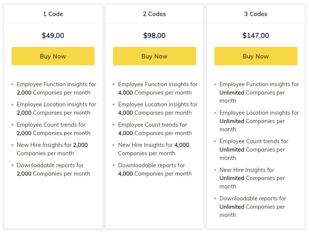The height and width of the screenshot is (233, 309).
Task: Click the $147.00 price label
Action: click(x=255, y=35)
